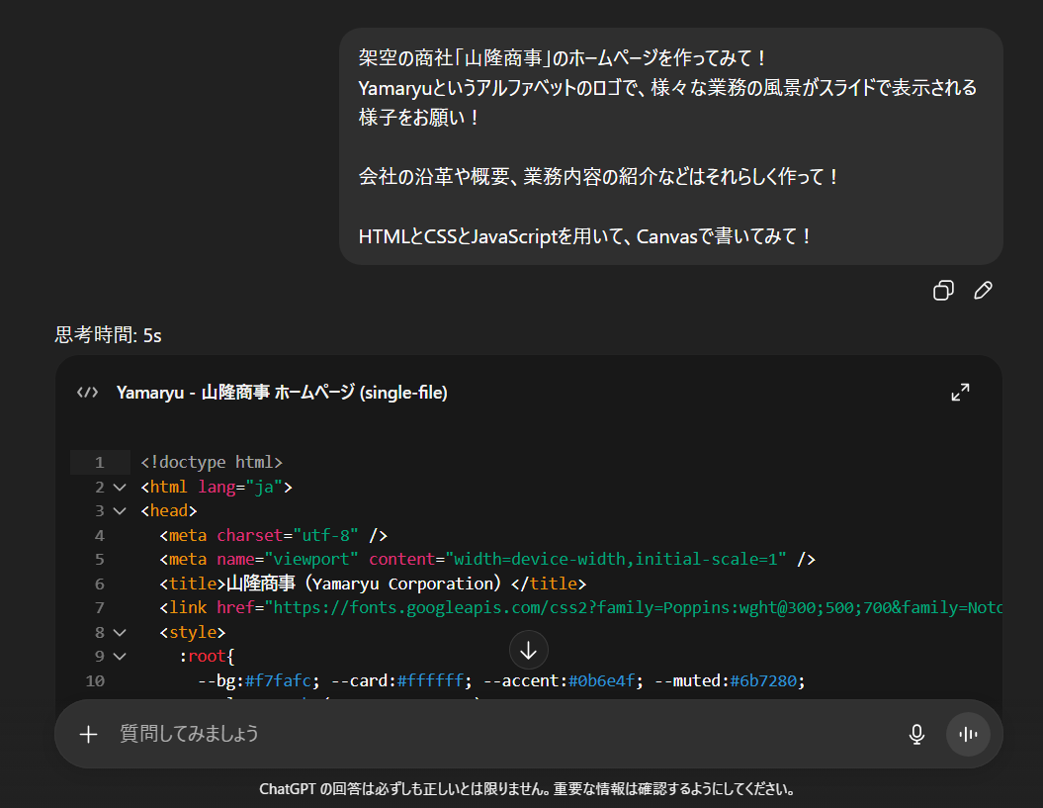Launch voice mode with waveform button

(968, 734)
